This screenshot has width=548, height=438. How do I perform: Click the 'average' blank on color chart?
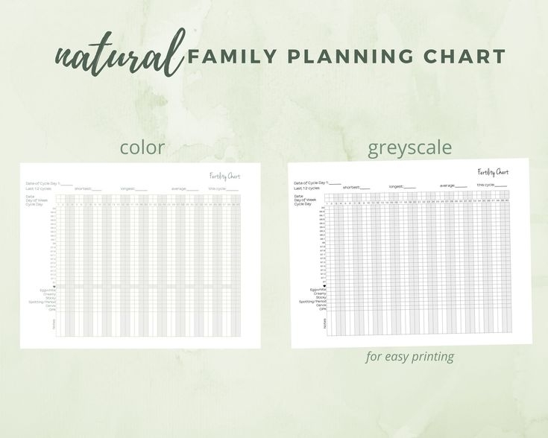(192, 189)
